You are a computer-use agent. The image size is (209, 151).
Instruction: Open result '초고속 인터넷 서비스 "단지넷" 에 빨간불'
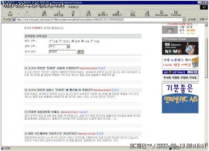(x=61, y=90)
